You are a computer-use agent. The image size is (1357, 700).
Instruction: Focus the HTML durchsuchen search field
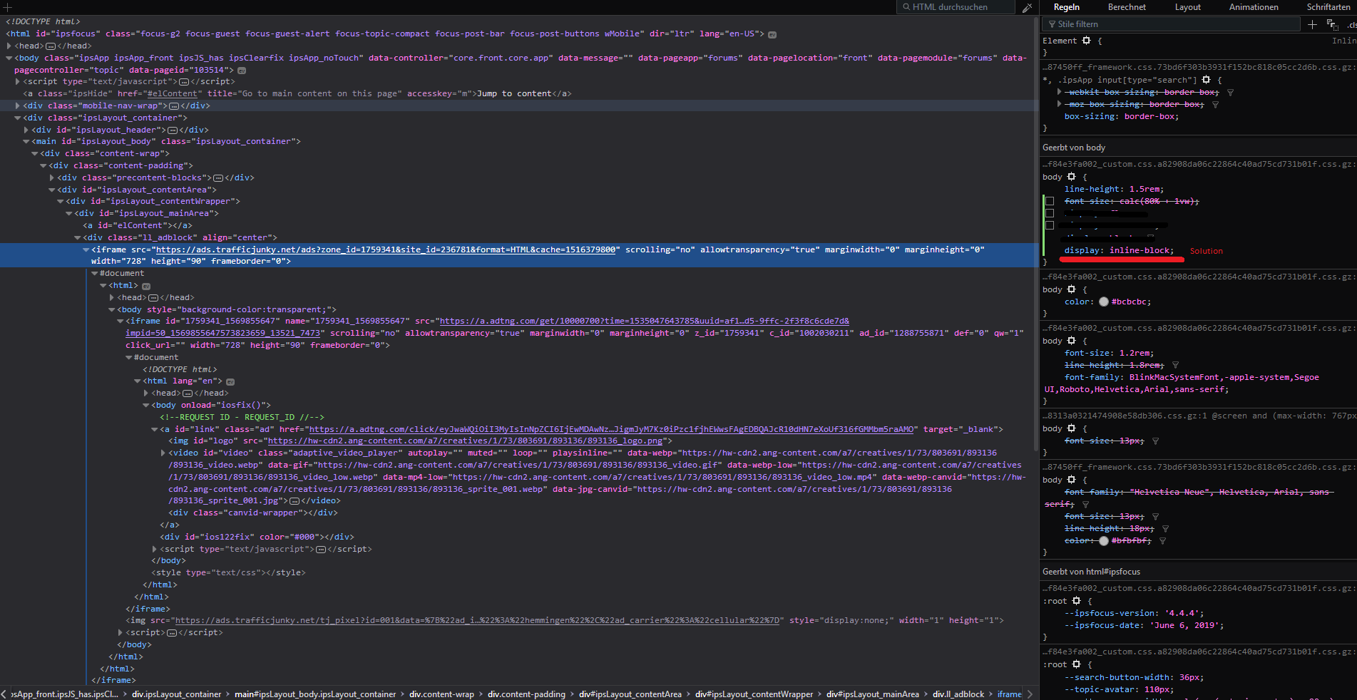[x=956, y=7]
